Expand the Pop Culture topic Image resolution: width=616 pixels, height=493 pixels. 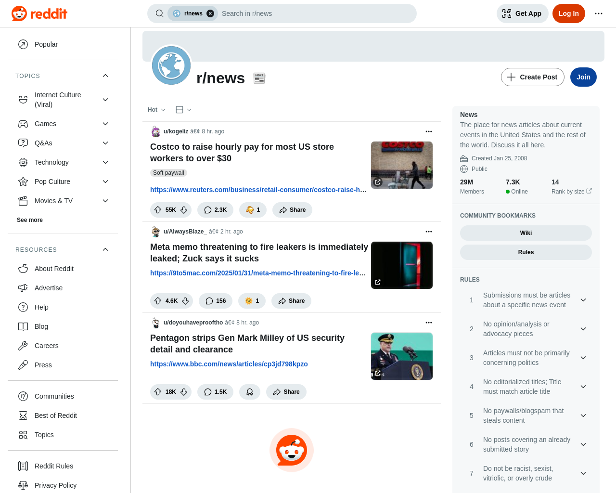105,182
